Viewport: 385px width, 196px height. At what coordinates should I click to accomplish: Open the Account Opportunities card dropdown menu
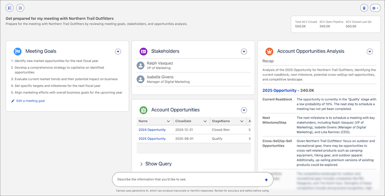[x=244, y=110]
